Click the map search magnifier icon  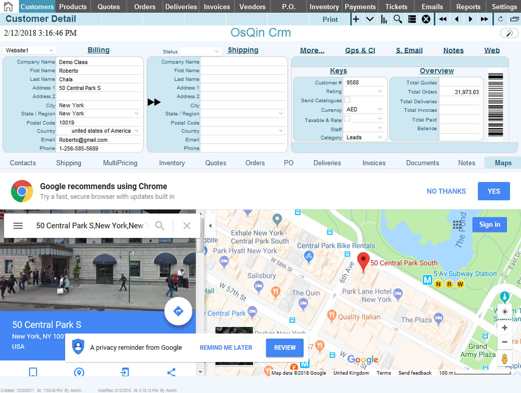coord(160,226)
